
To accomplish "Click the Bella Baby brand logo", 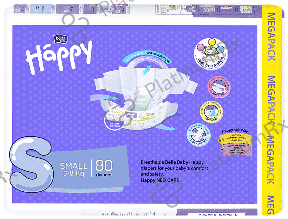I will pos(61,39).
